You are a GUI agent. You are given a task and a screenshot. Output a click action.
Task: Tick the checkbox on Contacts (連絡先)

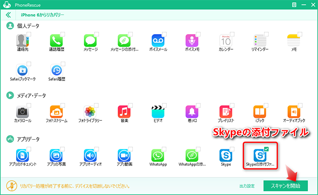click(29, 34)
